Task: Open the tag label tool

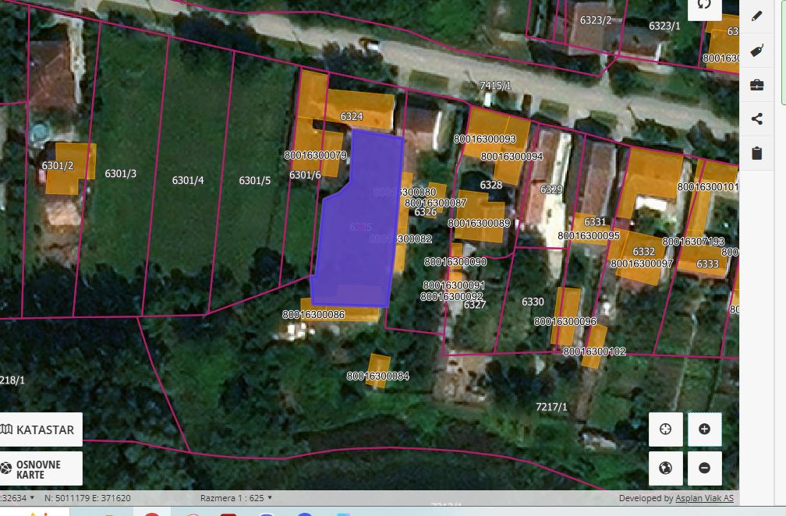Action: (756, 51)
